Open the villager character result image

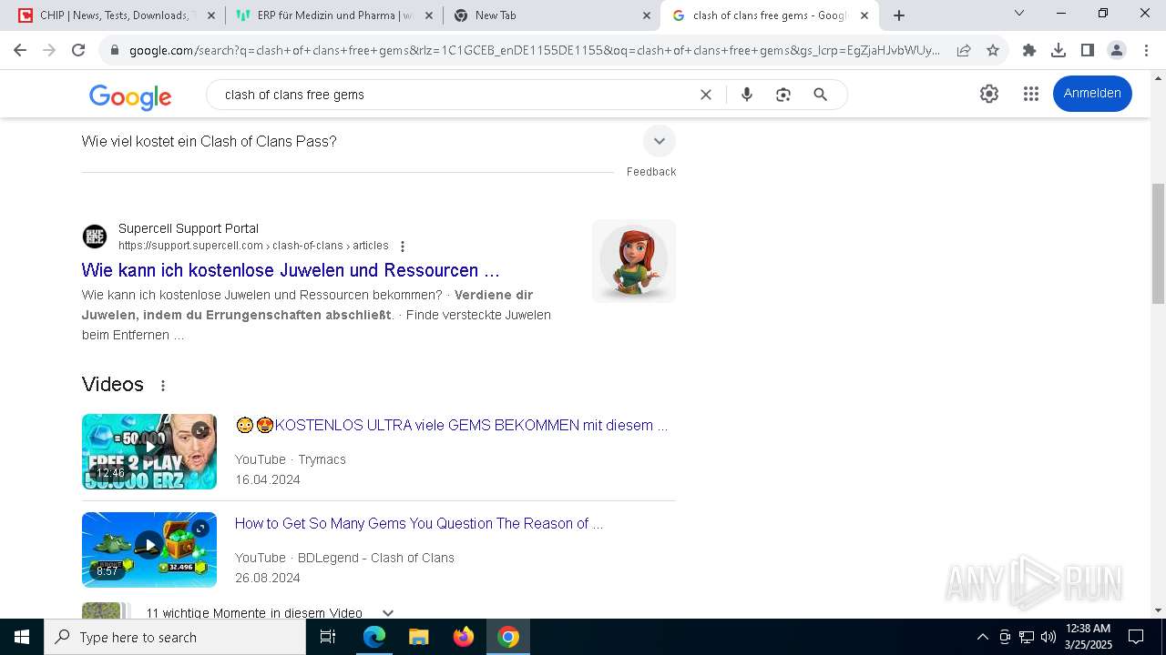(x=634, y=260)
